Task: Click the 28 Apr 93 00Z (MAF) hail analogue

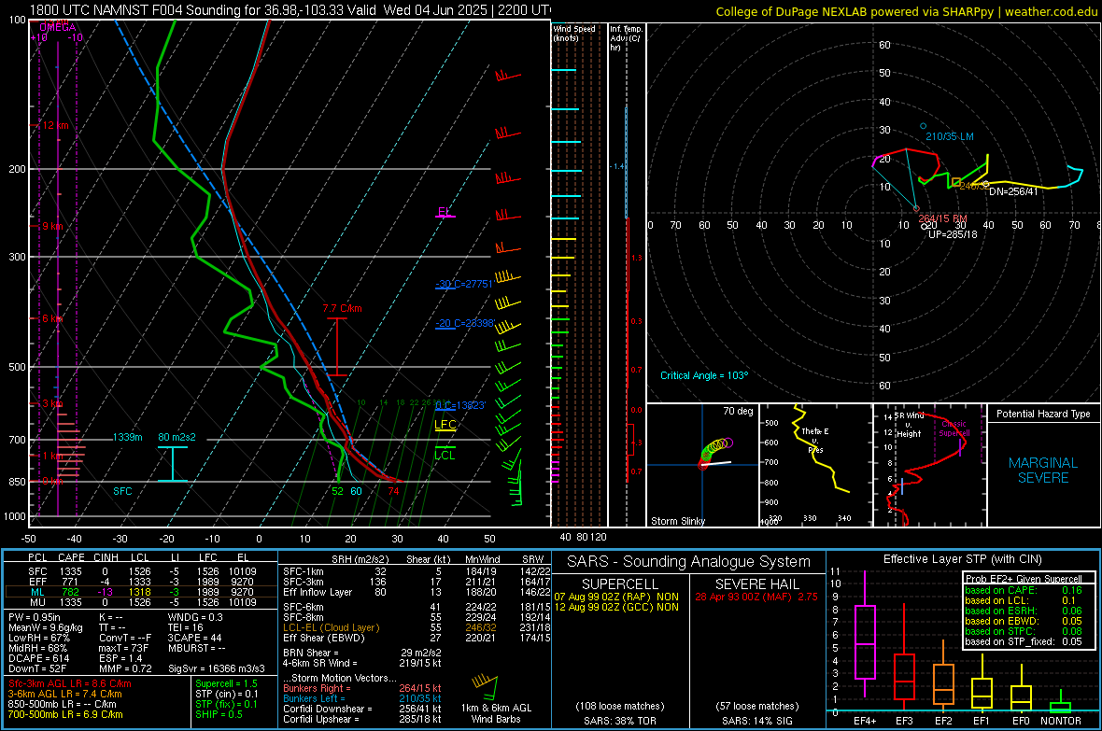Action: pos(756,596)
